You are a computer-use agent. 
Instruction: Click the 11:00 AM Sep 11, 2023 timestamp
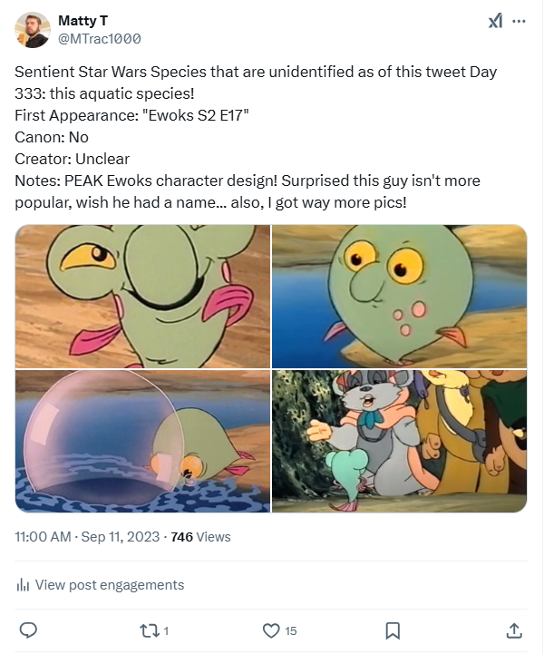[86, 537]
